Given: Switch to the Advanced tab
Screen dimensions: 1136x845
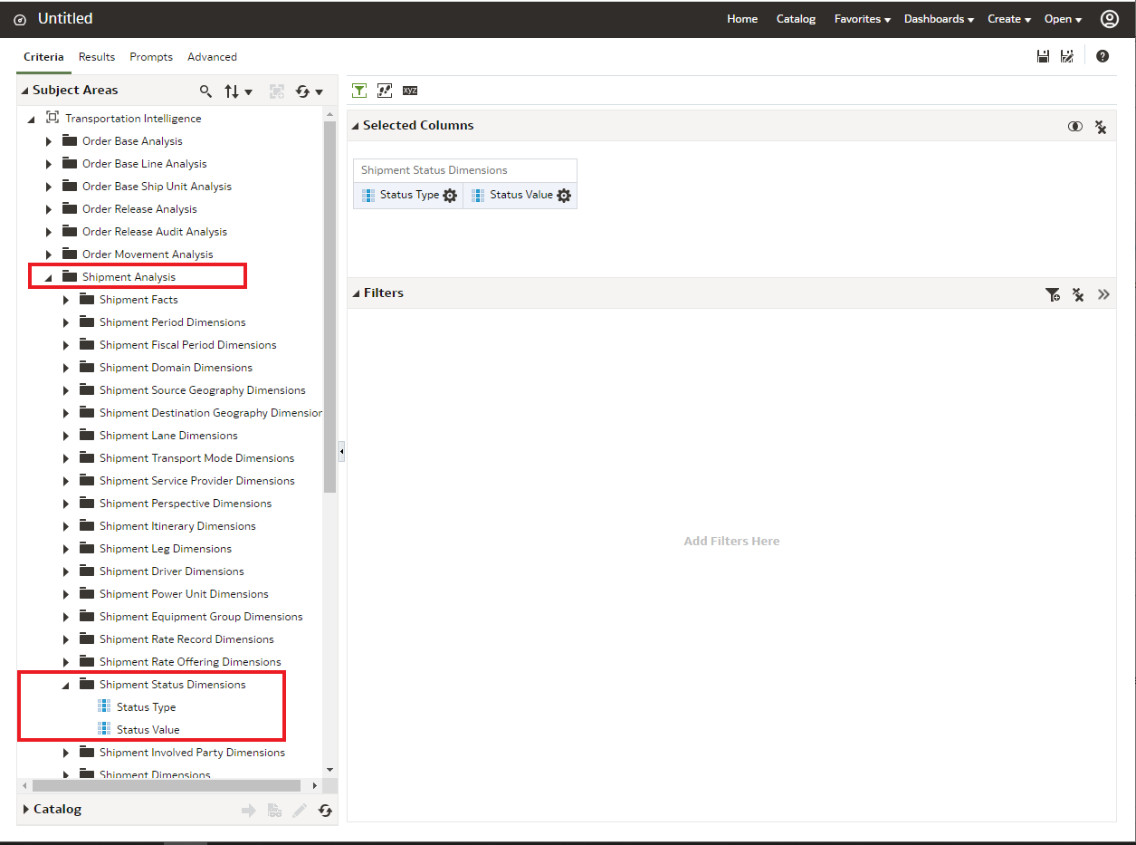Looking at the screenshot, I should point(212,56).
